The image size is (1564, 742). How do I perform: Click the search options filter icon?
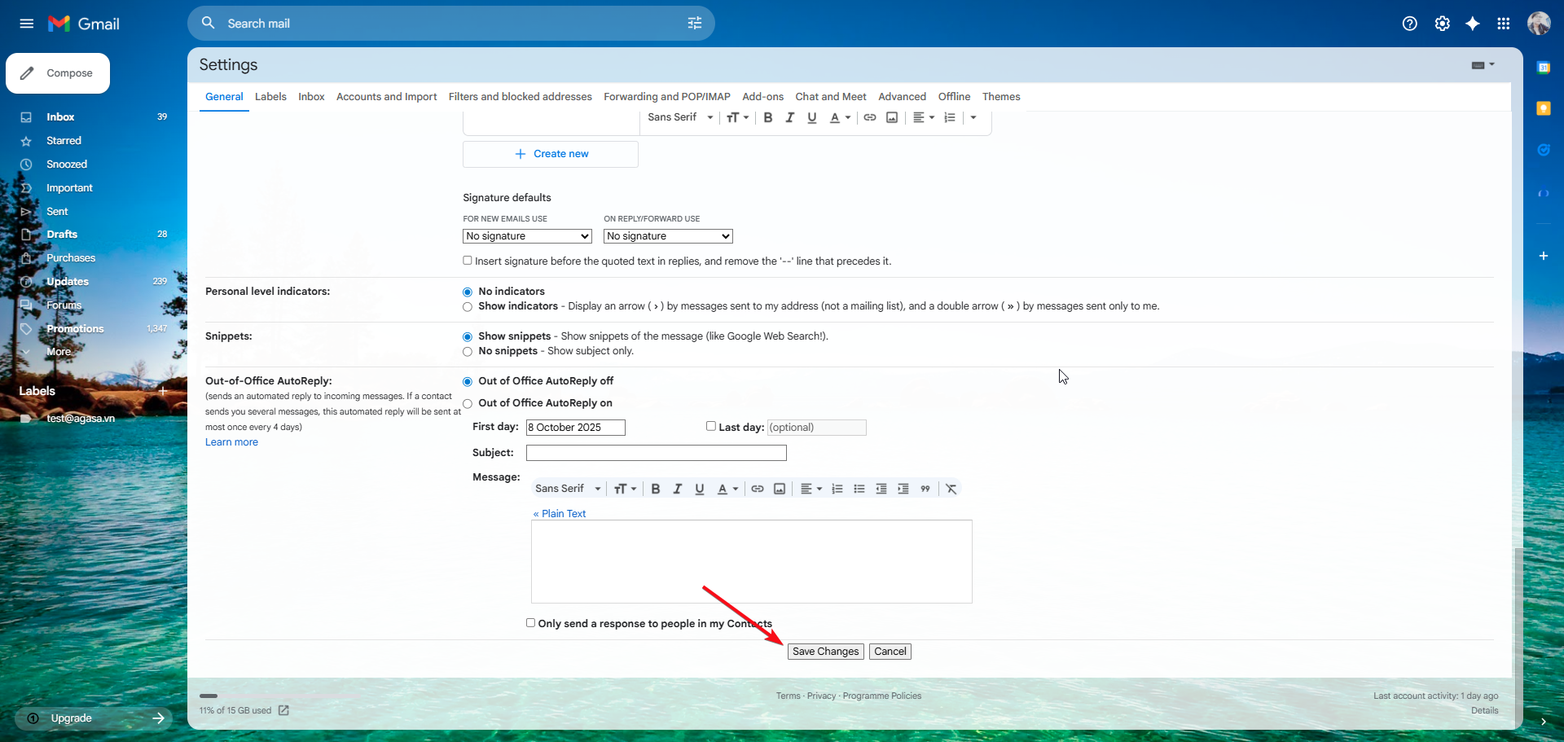[694, 24]
